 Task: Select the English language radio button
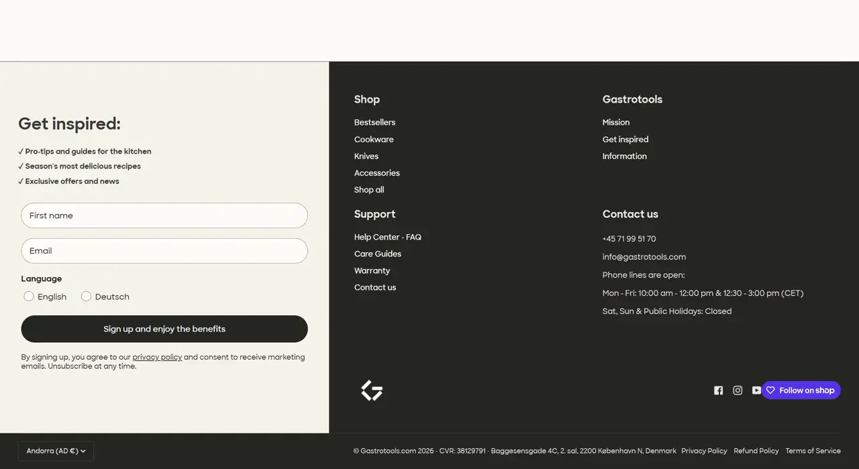coord(29,297)
